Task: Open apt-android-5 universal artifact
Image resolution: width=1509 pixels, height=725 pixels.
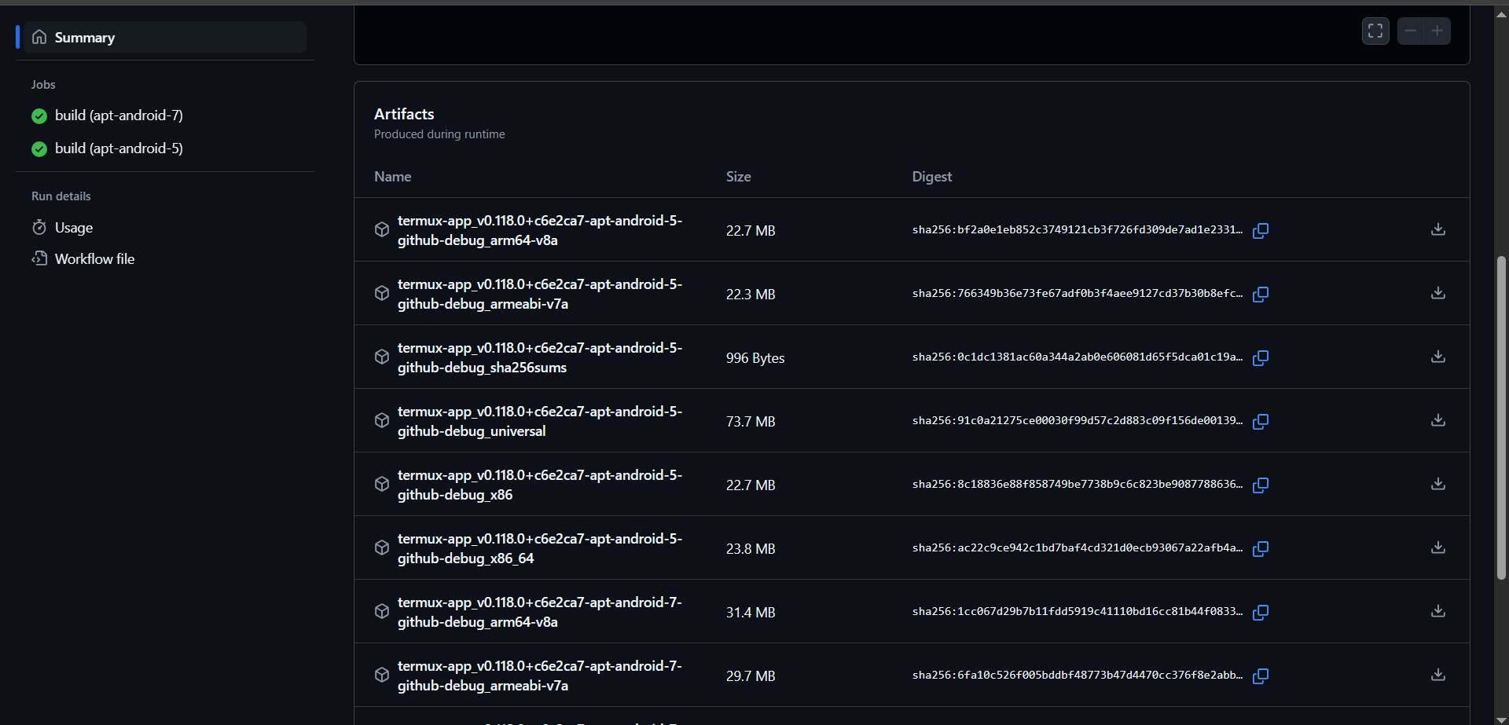Action: click(x=539, y=421)
